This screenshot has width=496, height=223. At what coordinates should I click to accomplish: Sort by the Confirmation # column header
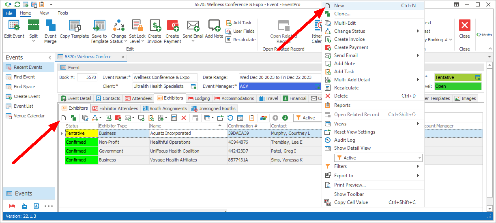[x=249, y=126]
